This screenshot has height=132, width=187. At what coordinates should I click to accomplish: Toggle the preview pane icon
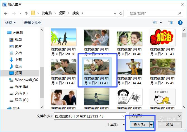(x=170, y=23)
